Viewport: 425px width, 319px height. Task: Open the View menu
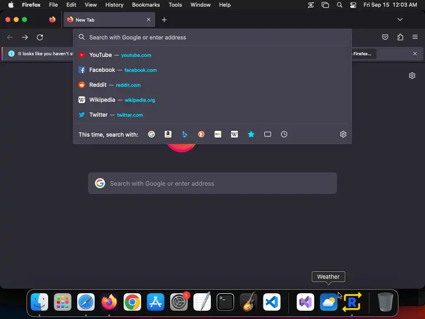[90, 5]
